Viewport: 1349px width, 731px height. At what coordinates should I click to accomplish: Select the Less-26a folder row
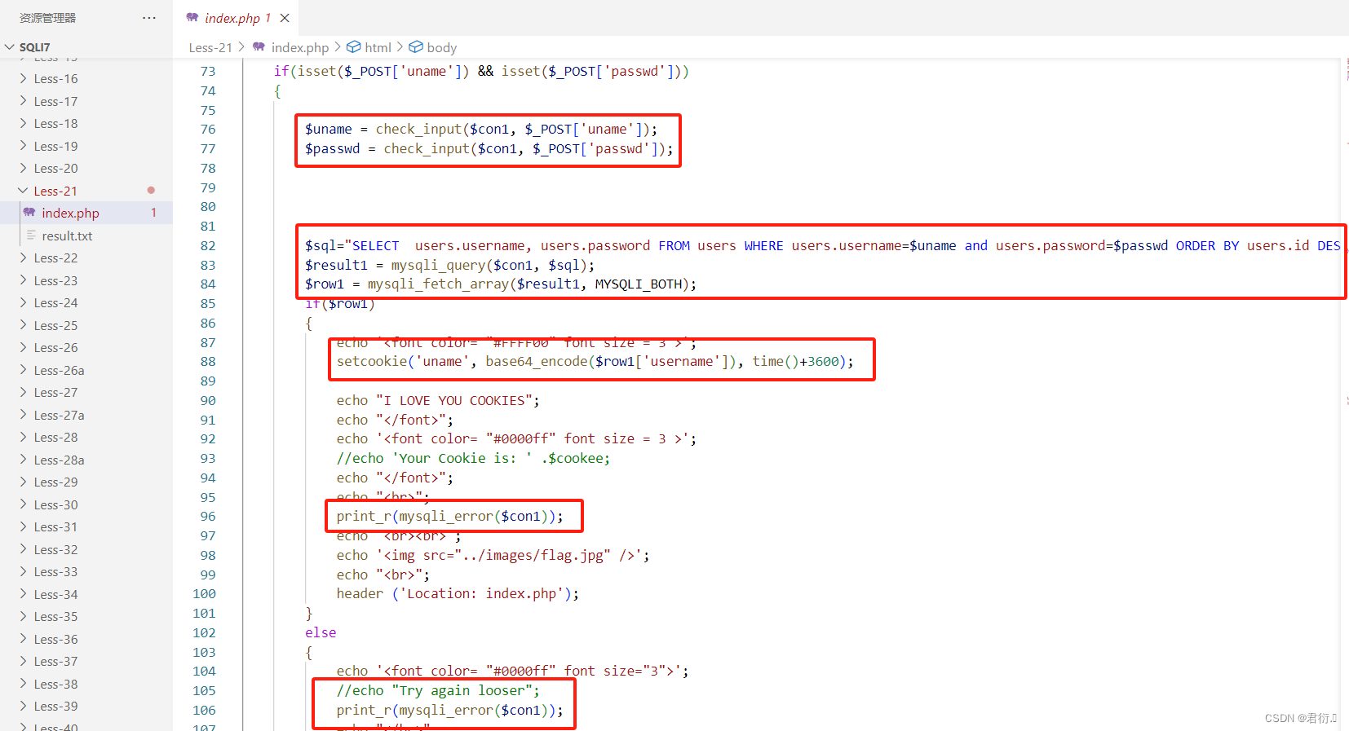click(x=86, y=370)
